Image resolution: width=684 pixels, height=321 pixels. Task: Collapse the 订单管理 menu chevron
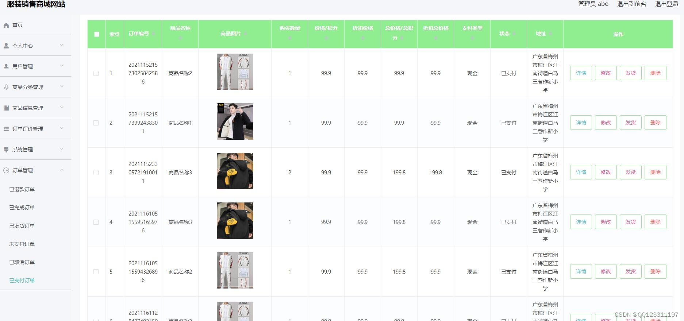(x=62, y=170)
